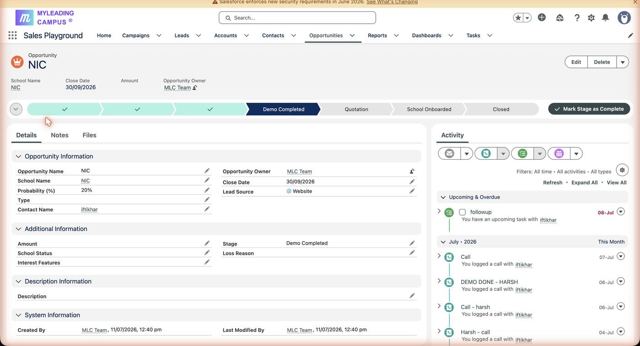640x346 pixels.
Task: Click the global Search box
Action: click(297, 18)
